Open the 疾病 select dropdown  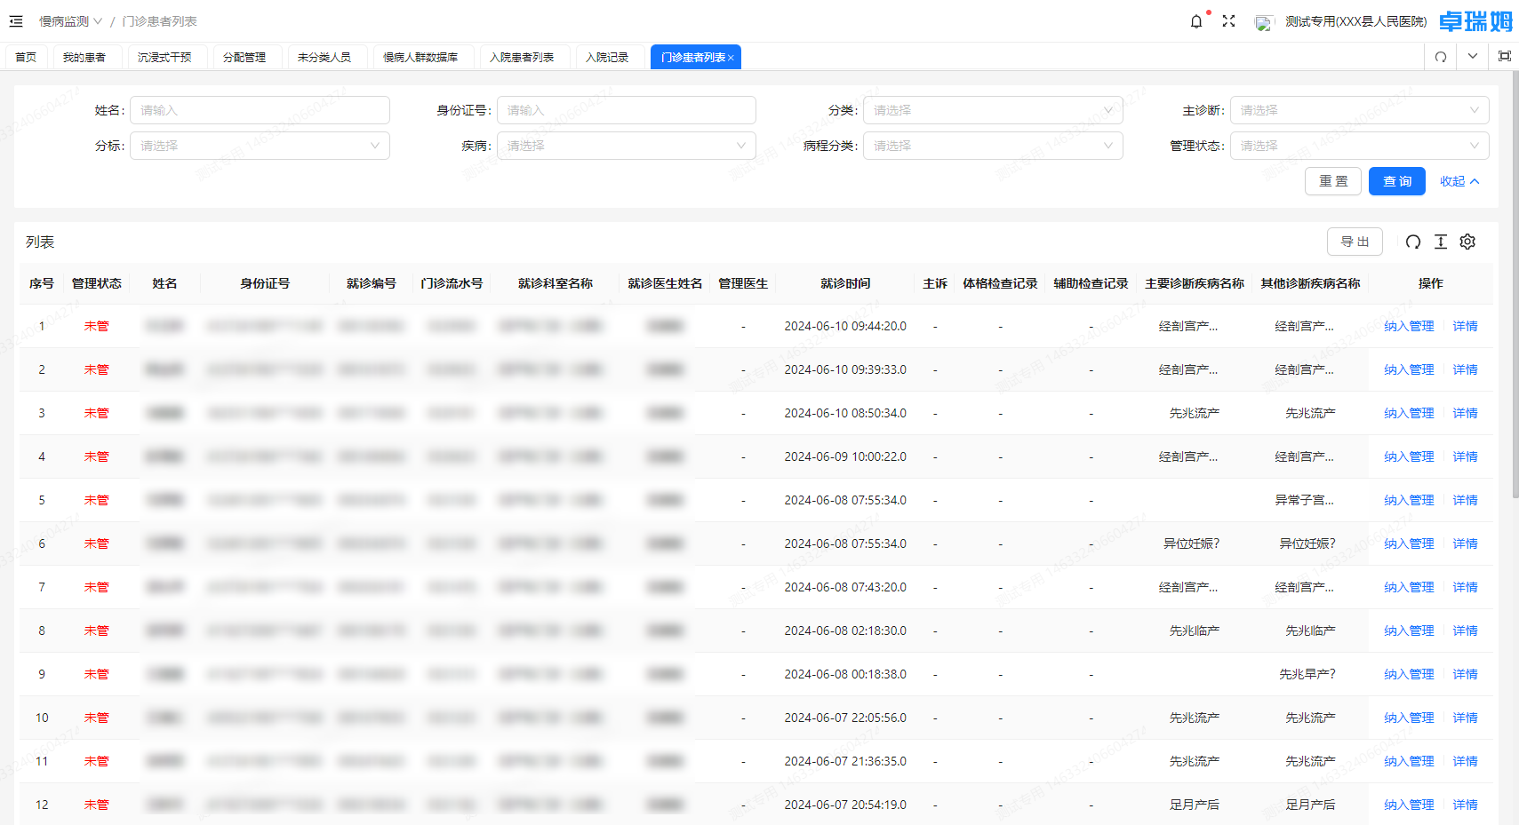[x=627, y=146]
